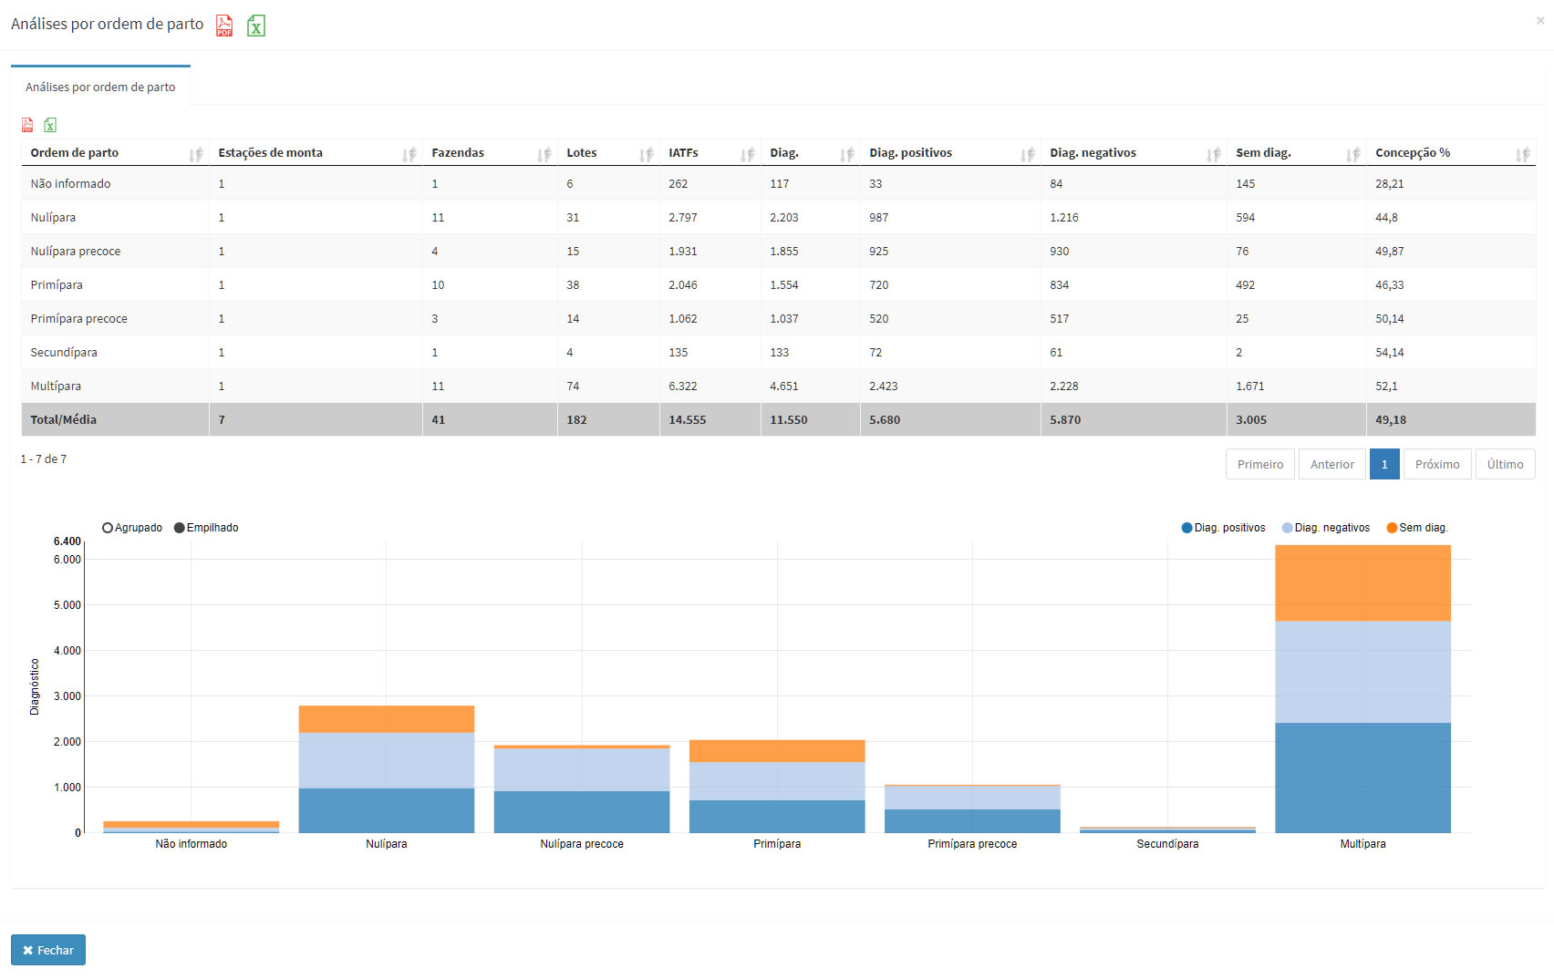Select the Agrupado chart mode
The image size is (1554, 979).
[x=132, y=528]
